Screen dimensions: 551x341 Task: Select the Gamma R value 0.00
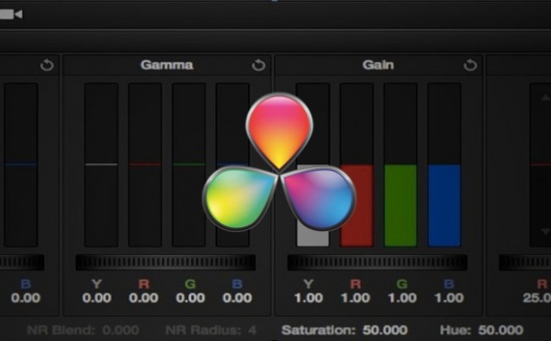(143, 298)
